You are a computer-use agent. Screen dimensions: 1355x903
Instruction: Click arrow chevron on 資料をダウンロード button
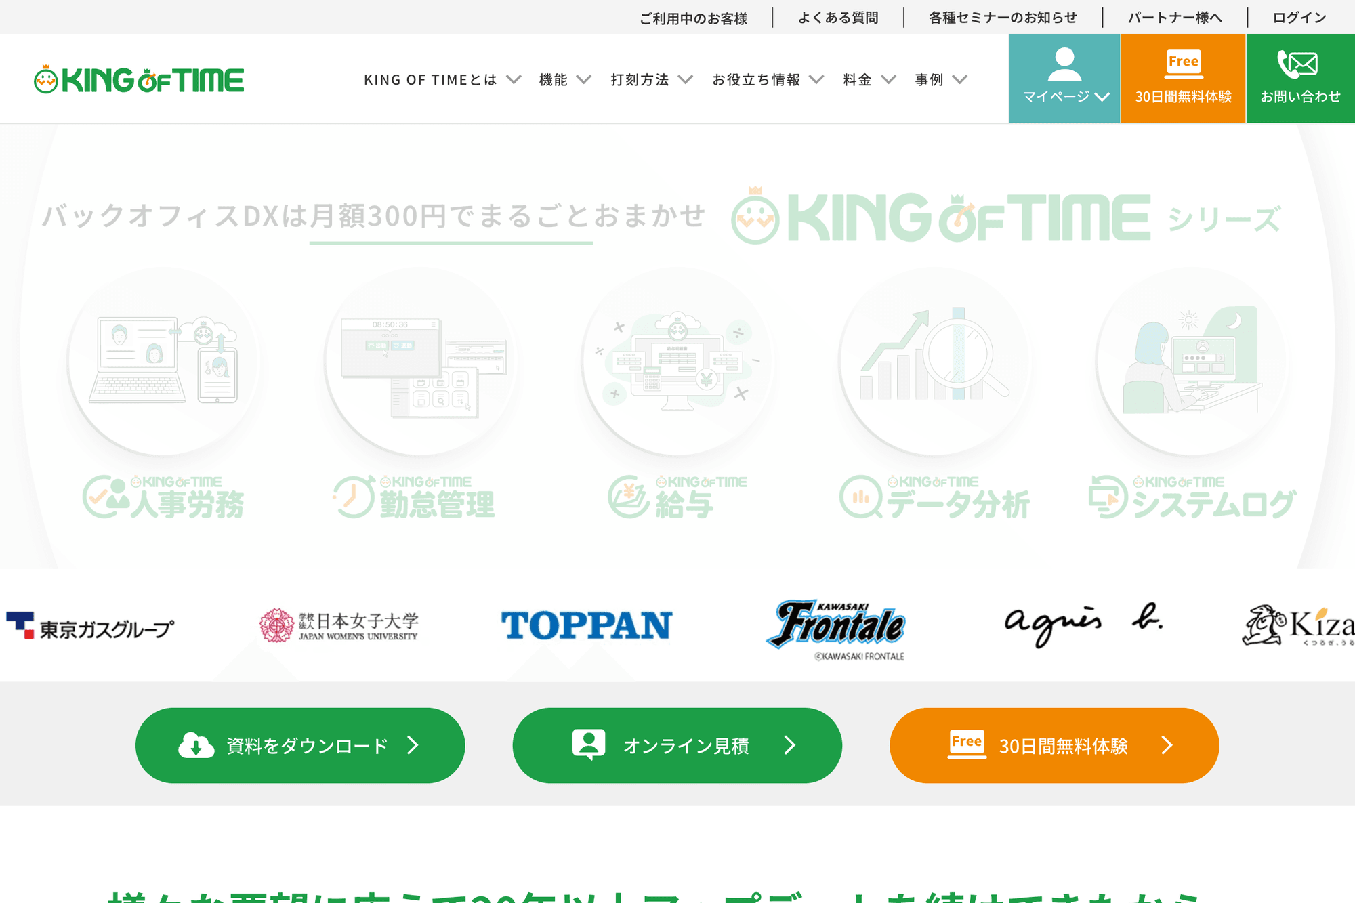413,746
